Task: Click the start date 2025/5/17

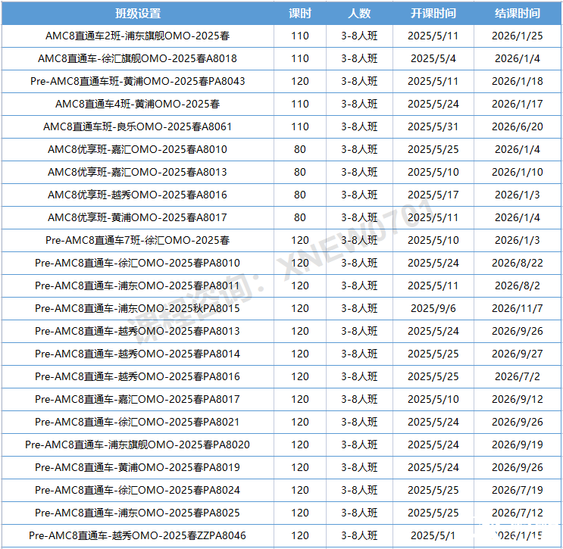Action: [433, 195]
